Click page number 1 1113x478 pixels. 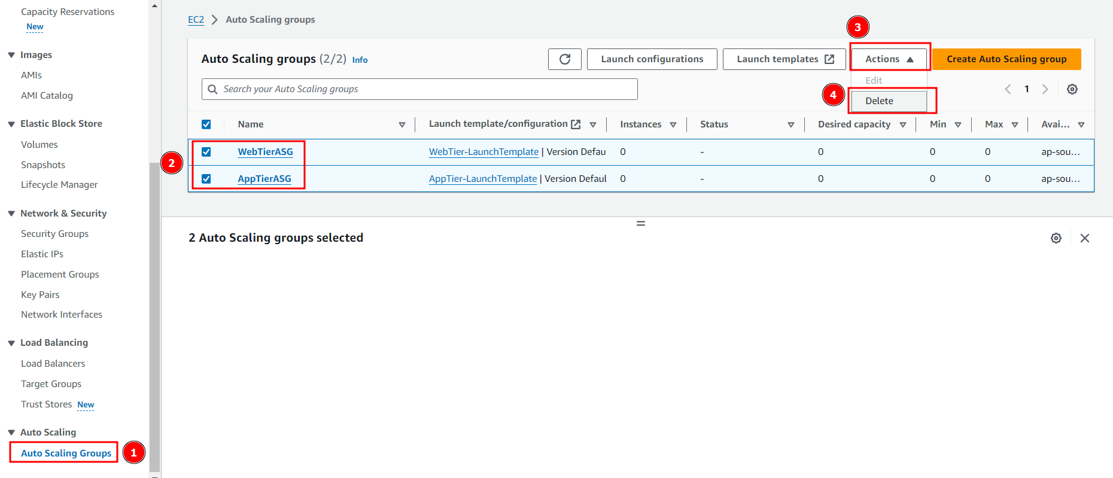point(1027,89)
